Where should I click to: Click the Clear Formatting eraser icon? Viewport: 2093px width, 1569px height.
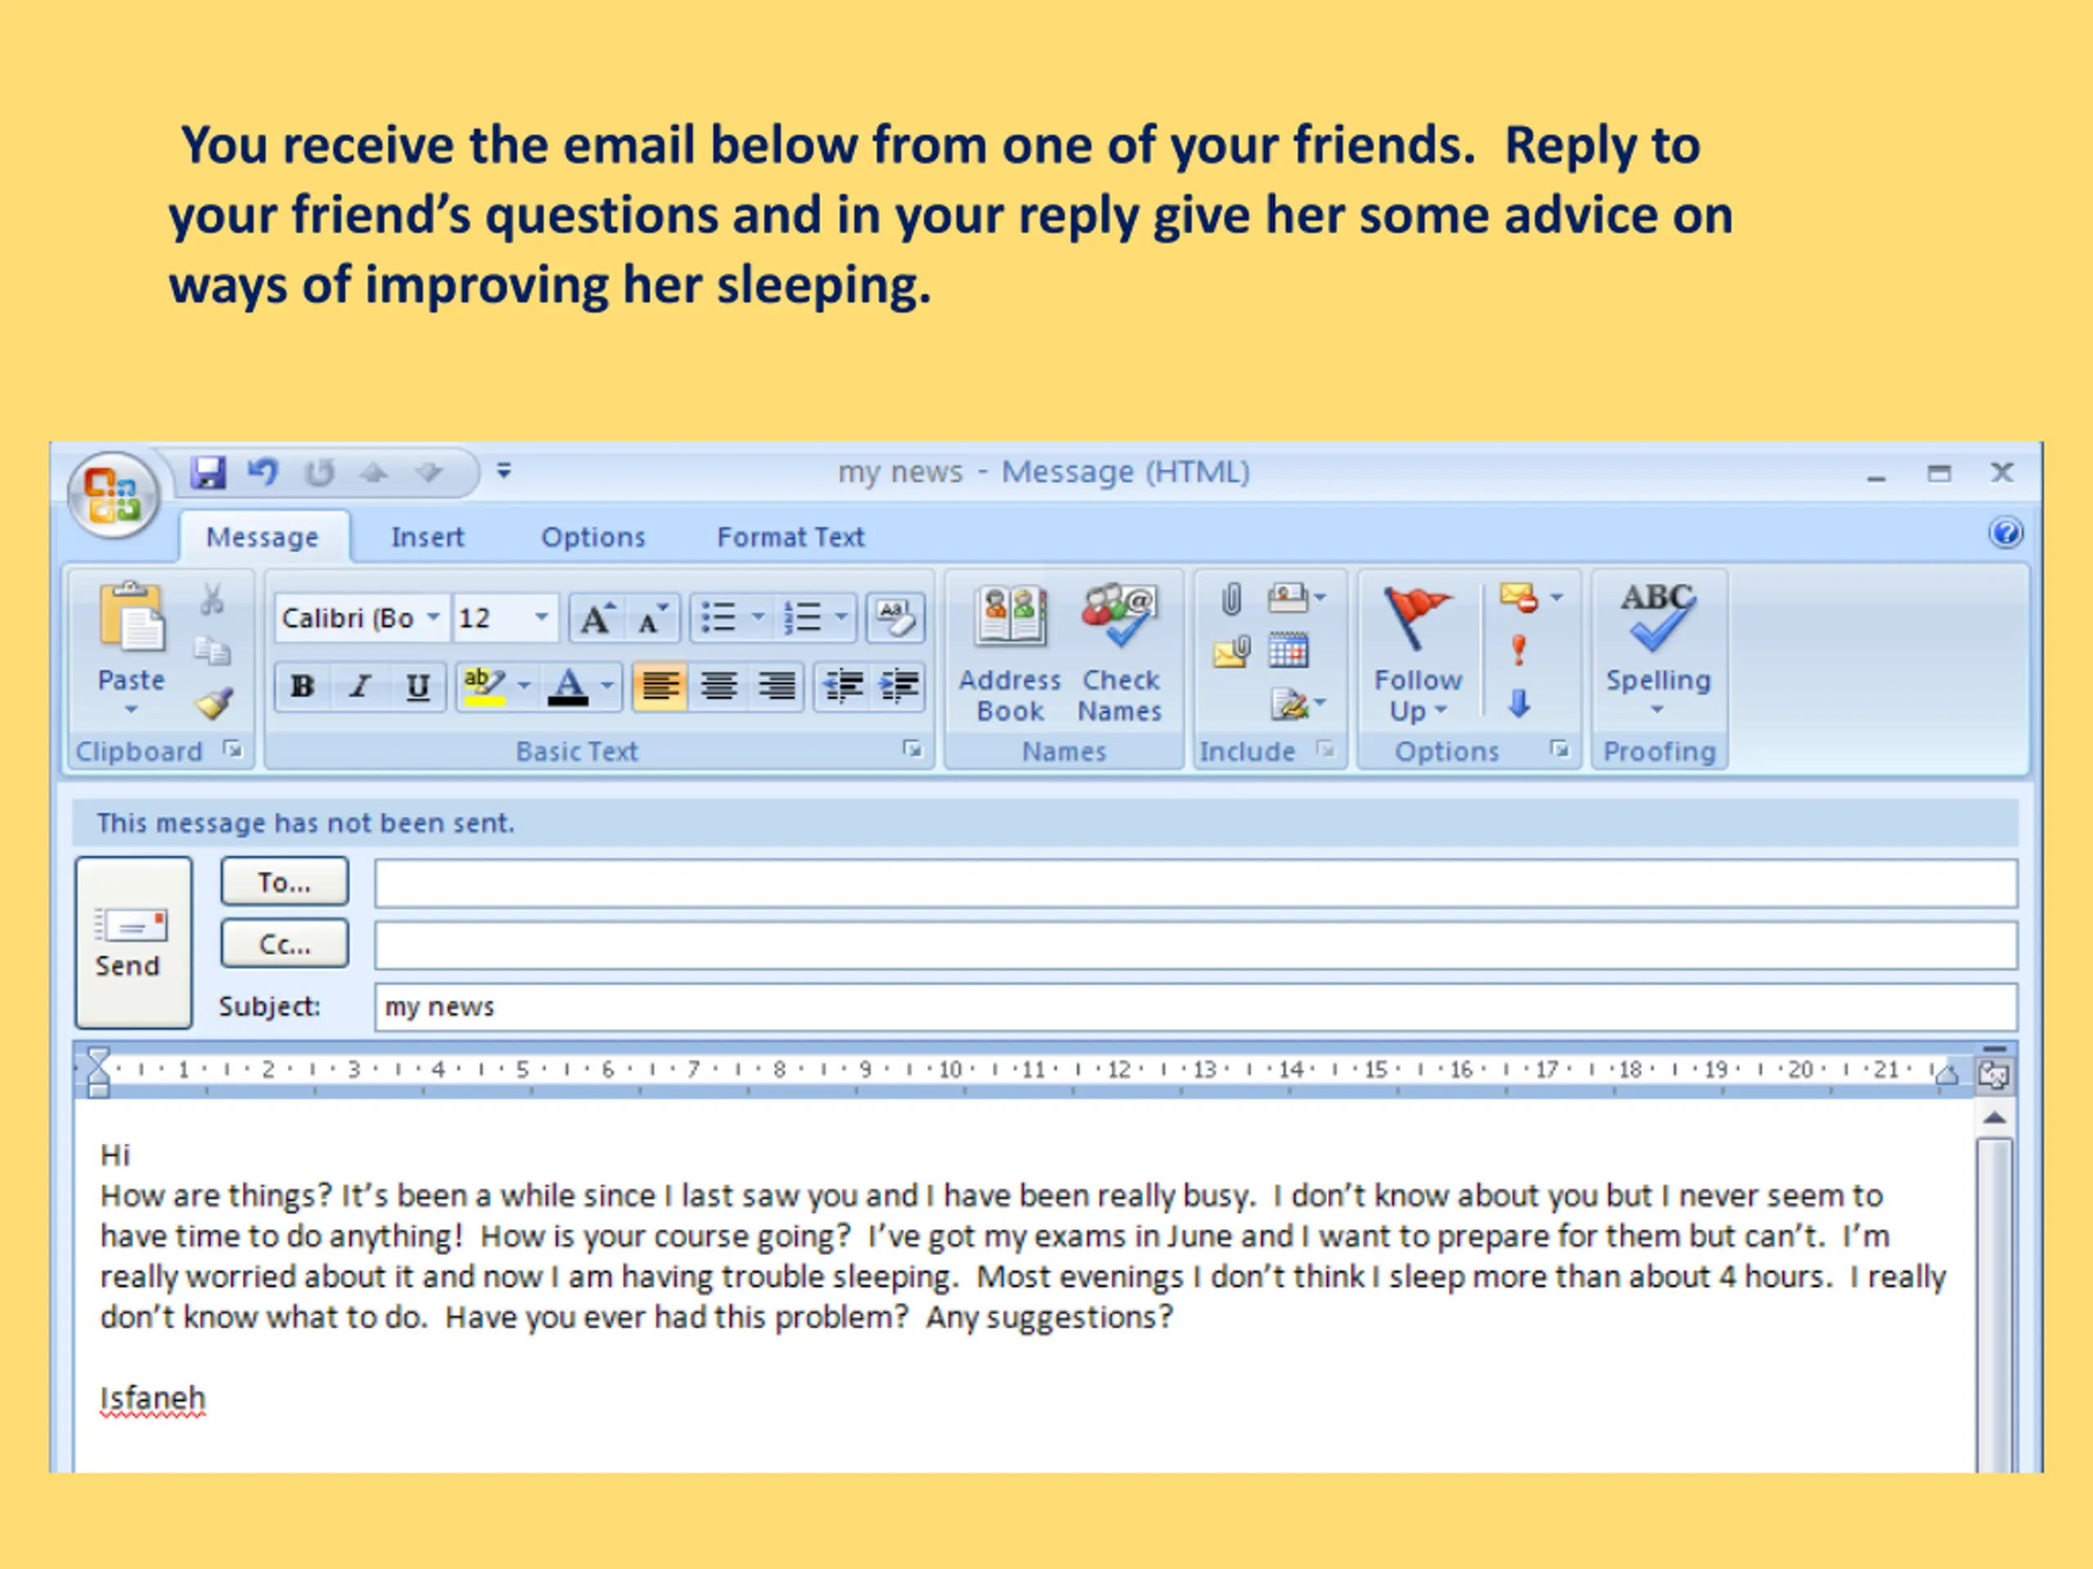[x=894, y=618]
